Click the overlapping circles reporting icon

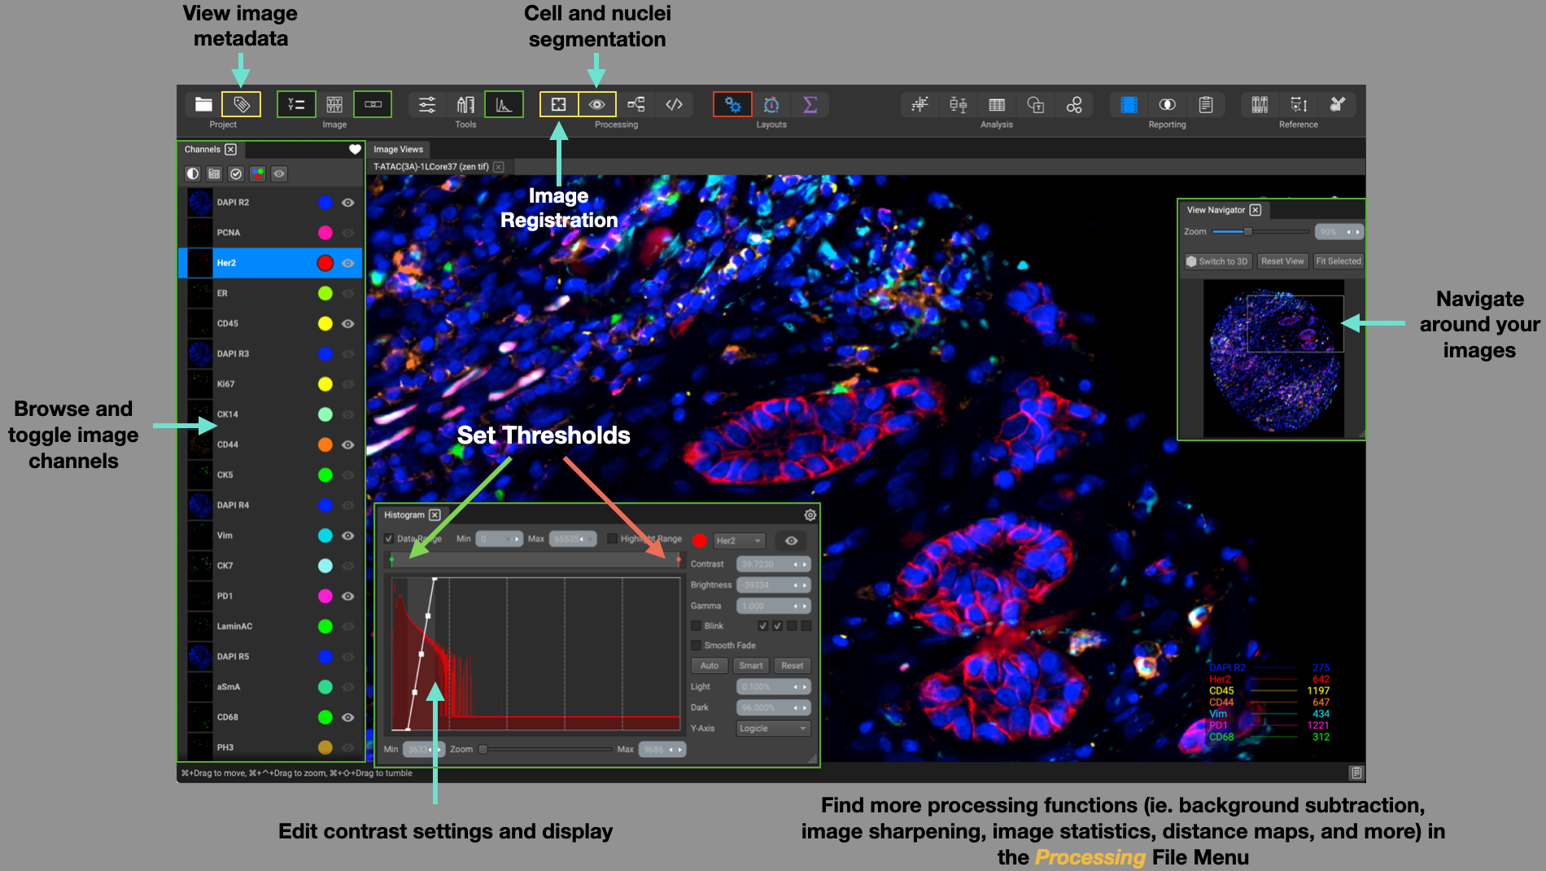(x=1167, y=104)
